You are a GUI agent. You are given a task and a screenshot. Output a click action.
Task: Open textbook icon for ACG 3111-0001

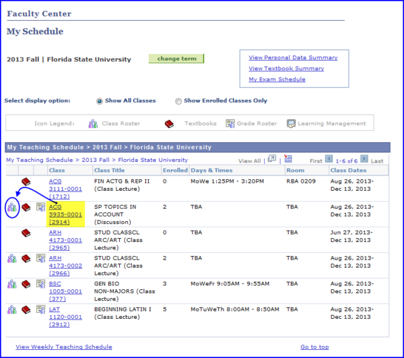(26, 182)
